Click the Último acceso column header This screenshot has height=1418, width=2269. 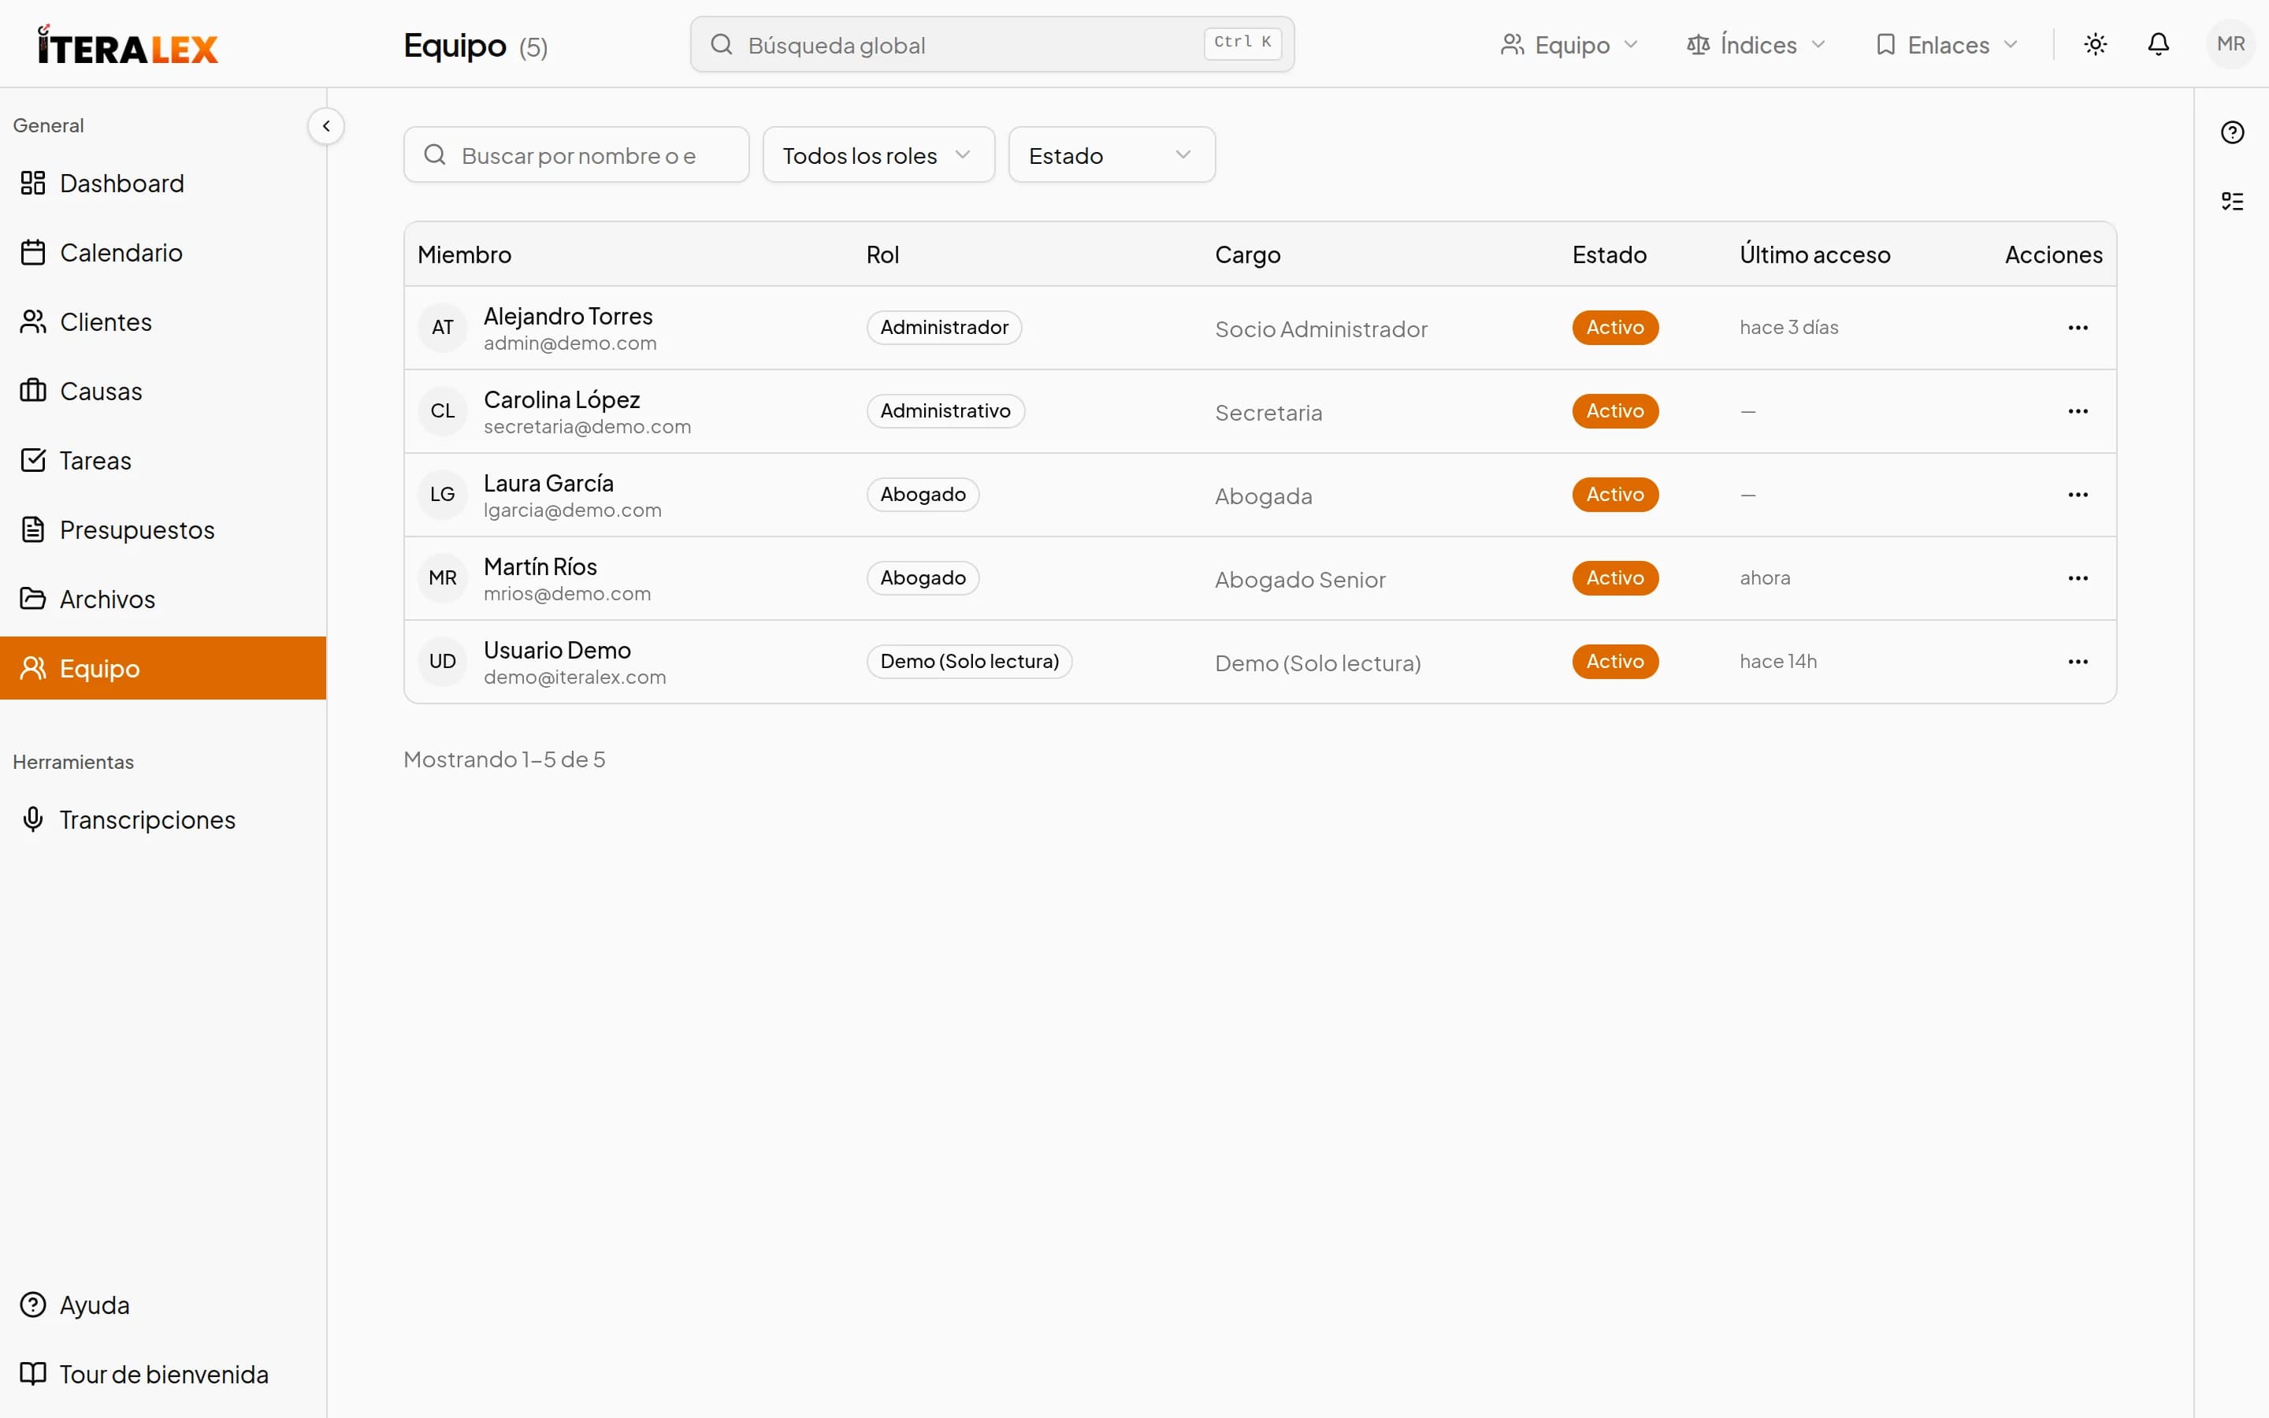click(1814, 254)
